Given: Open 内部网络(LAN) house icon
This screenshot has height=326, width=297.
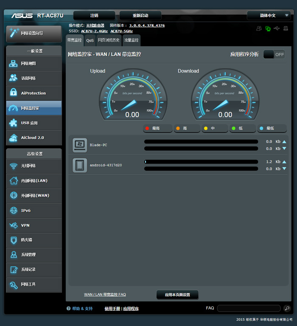Looking at the screenshot, I should pos(14,181).
